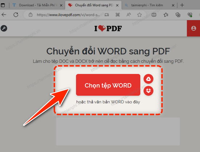200x152 pixels.
Task: Activate Read Aloud icon
Action: pyautogui.click(x=129, y=15)
